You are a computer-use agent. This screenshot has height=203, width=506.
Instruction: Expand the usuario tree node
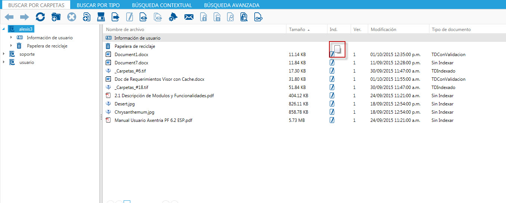[x=4, y=62]
